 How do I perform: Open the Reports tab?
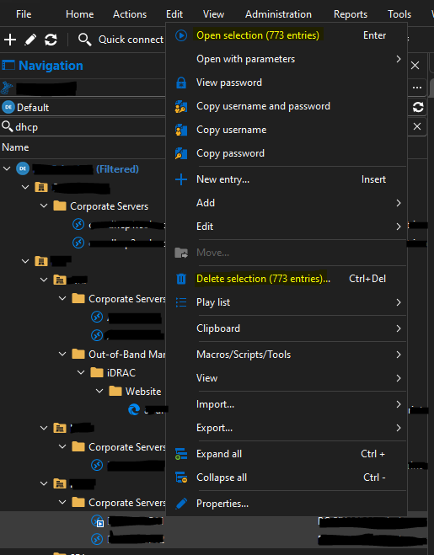tap(351, 14)
